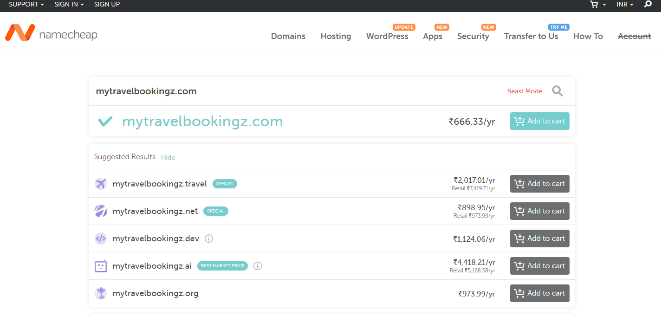Add mytravelbookingz.dev to cart
The height and width of the screenshot is (316, 661).
pos(540,239)
